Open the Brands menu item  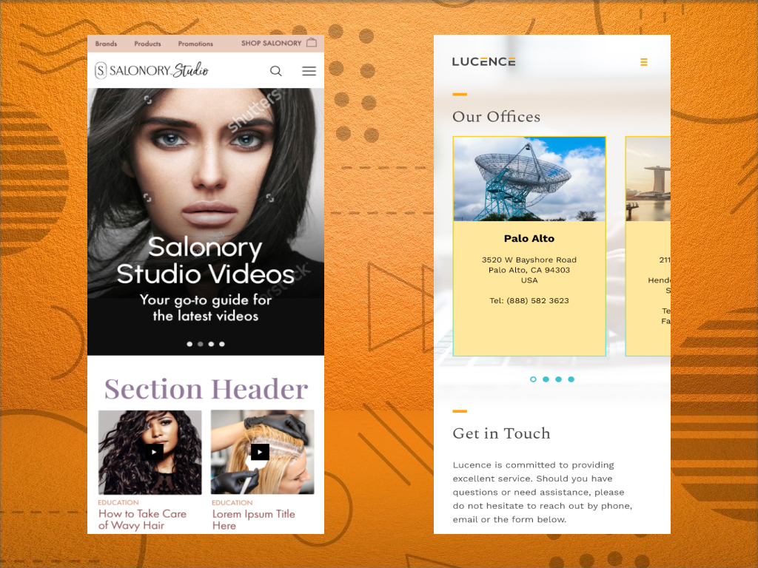106,44
